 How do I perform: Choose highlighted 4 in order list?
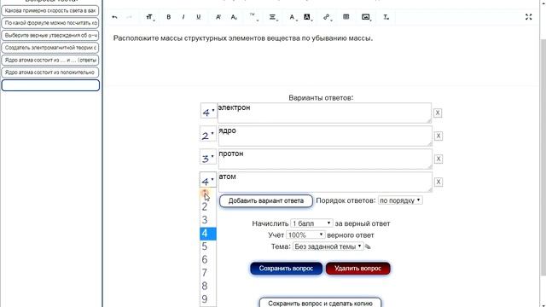[208, 233]
